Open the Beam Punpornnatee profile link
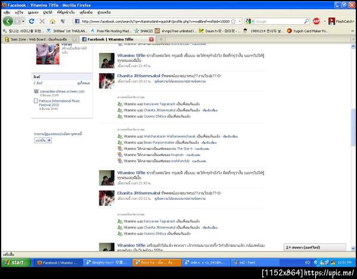This screenshot has width=357, height=279. point(159,142)
